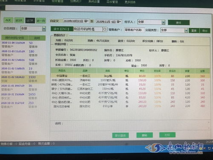Click the 读卡【END】 button
This screenshot has height=160, width=213.
click(x=62, y=29)
